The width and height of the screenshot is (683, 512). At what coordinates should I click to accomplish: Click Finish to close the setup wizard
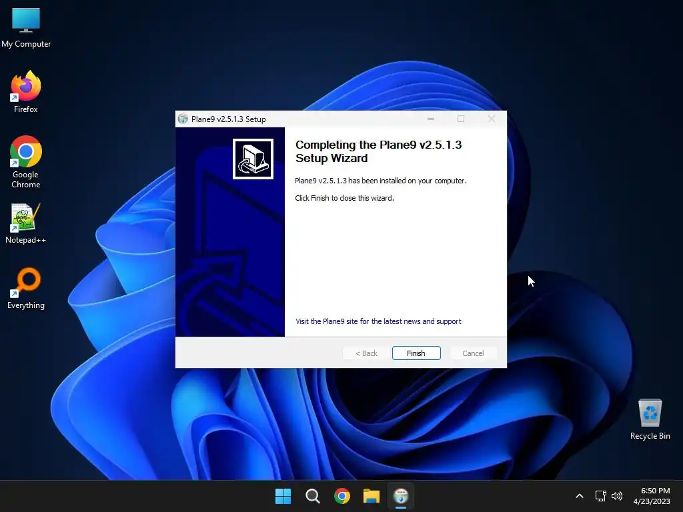[416, 353]
